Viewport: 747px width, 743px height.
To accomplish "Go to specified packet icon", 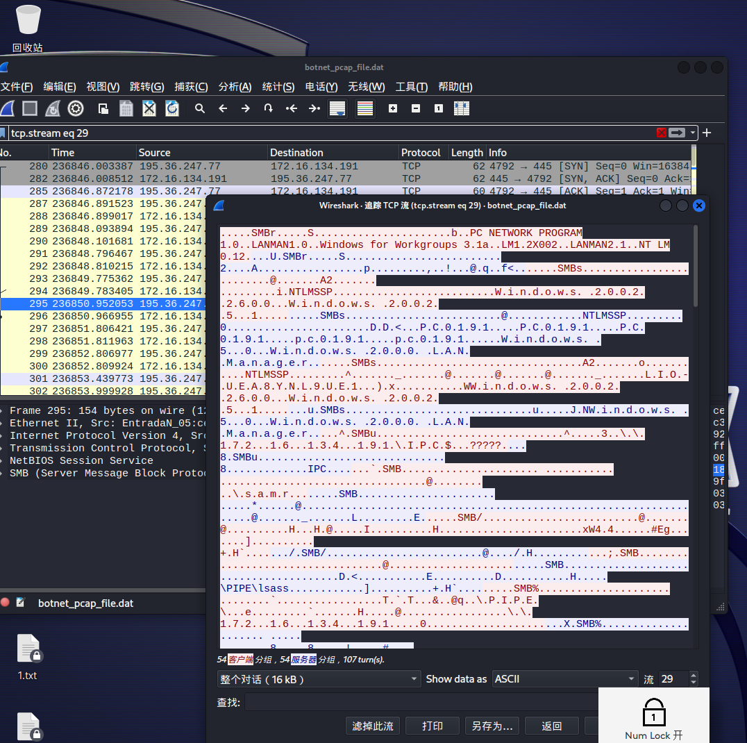I will (x=268, y=108).
